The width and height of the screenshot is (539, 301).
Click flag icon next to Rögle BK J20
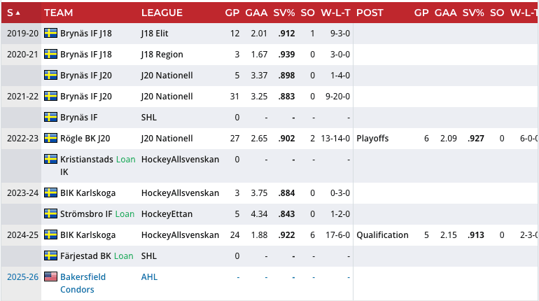click(x=50, y=139)
